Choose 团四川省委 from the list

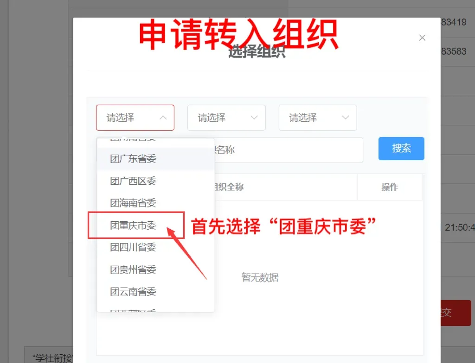(134, 247)
